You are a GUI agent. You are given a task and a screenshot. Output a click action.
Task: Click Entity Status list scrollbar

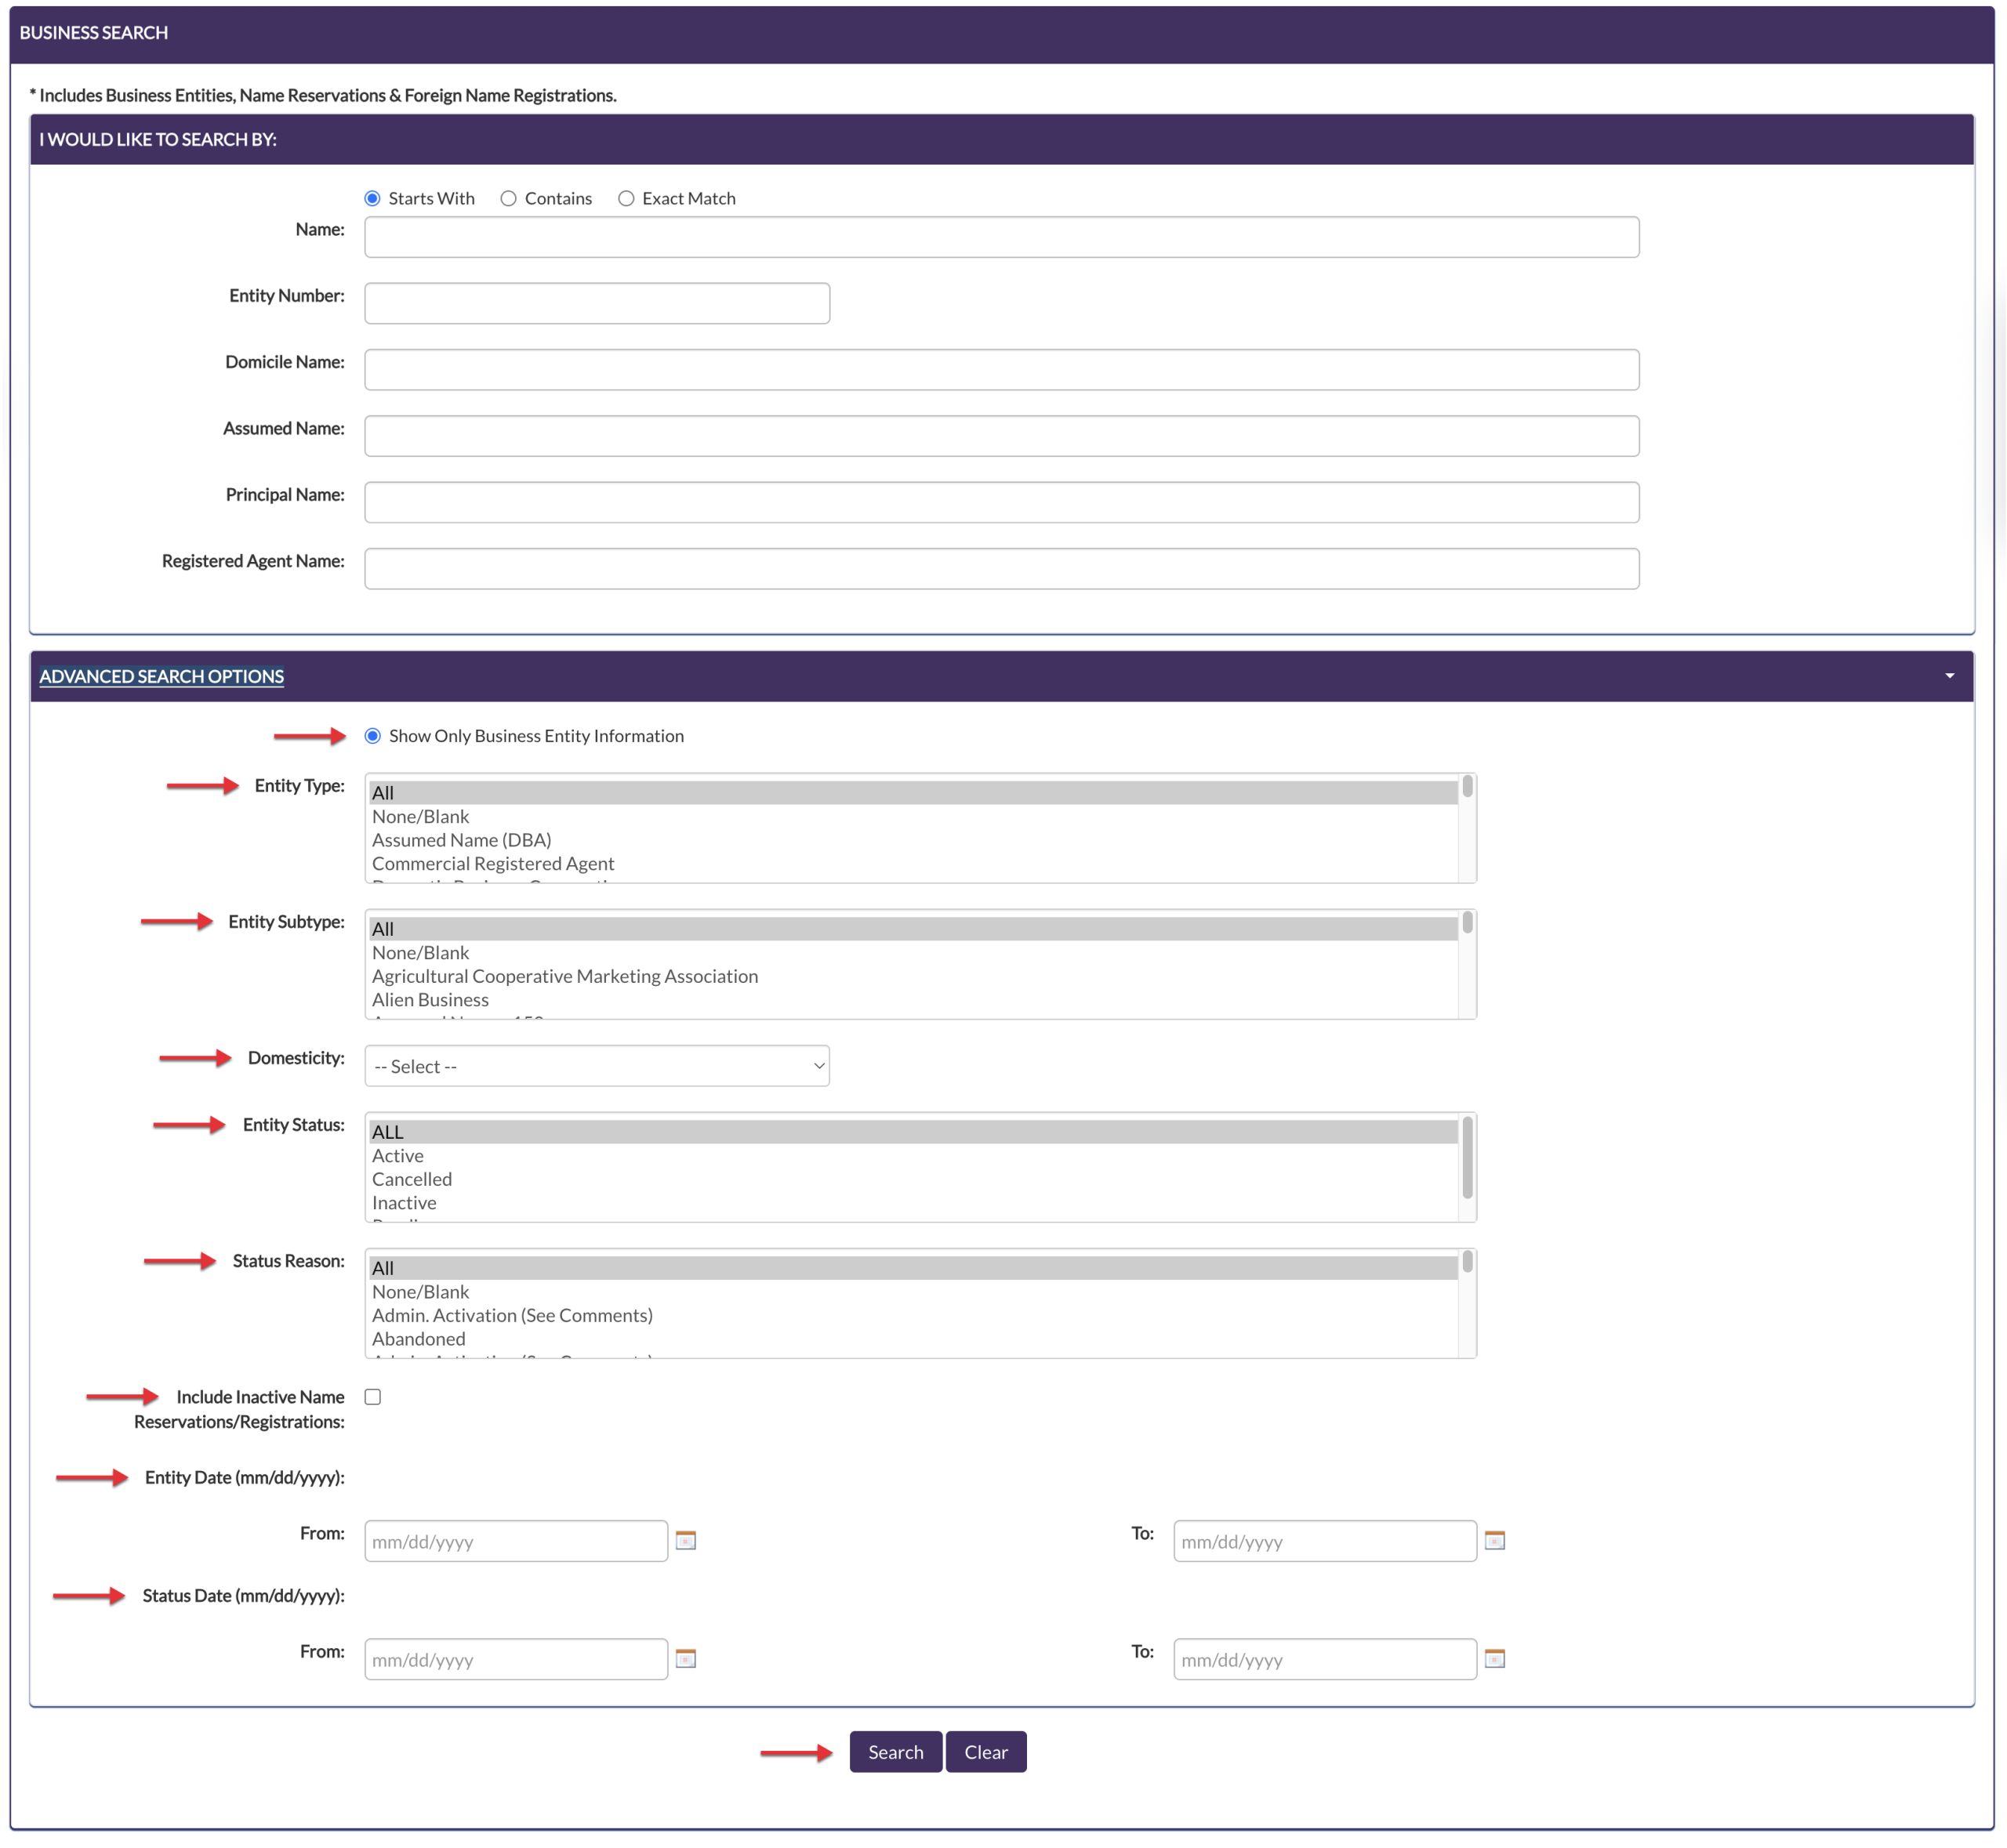[1467, 1160]
